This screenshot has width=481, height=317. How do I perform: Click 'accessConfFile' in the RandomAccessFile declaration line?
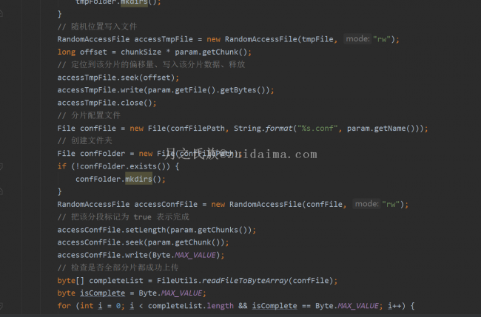(x=166, y=204)
